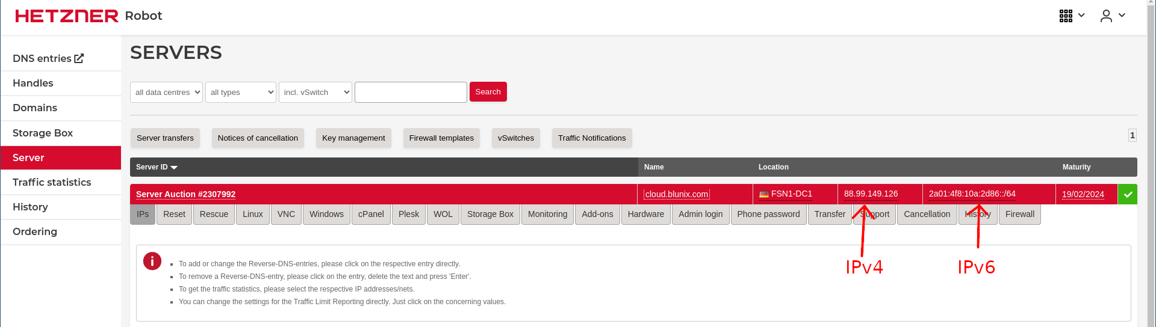Click the German flag icon by FSN1-DC1
The image size is (1156, 327).
point(764,194)
